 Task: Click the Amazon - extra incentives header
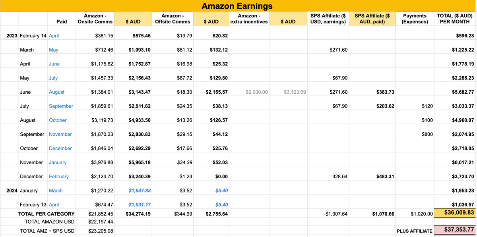[249, 19]
